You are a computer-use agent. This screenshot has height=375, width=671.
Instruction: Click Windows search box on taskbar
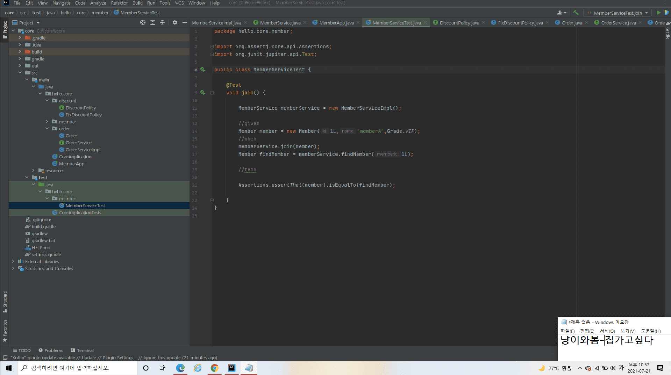click(77, 368)
